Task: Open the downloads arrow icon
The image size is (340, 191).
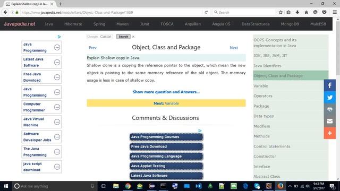Action: [x=297, y=12]
